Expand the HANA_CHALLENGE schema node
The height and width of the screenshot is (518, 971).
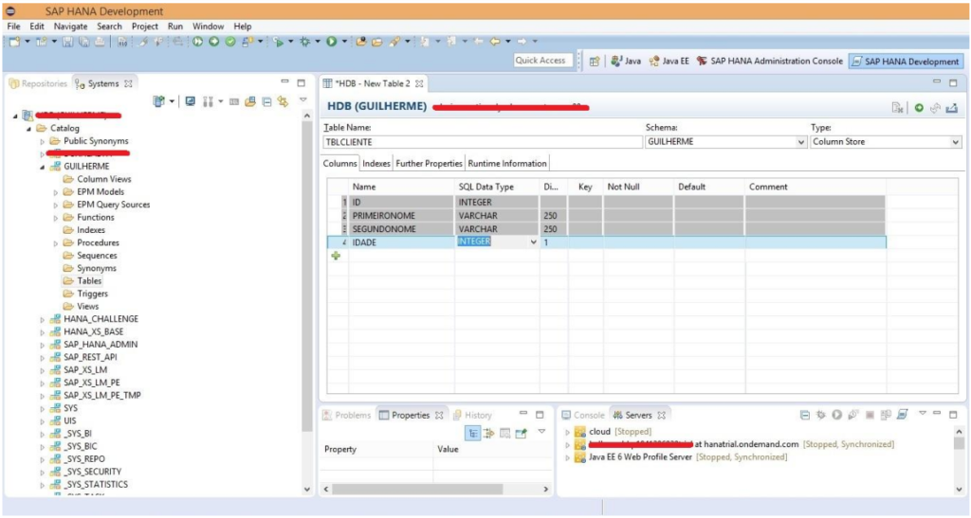click(43, 319)
